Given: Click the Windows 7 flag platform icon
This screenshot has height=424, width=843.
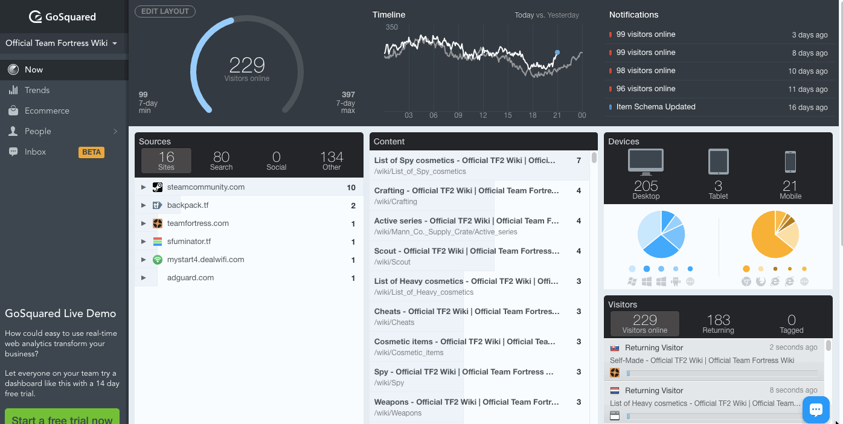Looking at the screenshot, I should (x=632, y=281).
